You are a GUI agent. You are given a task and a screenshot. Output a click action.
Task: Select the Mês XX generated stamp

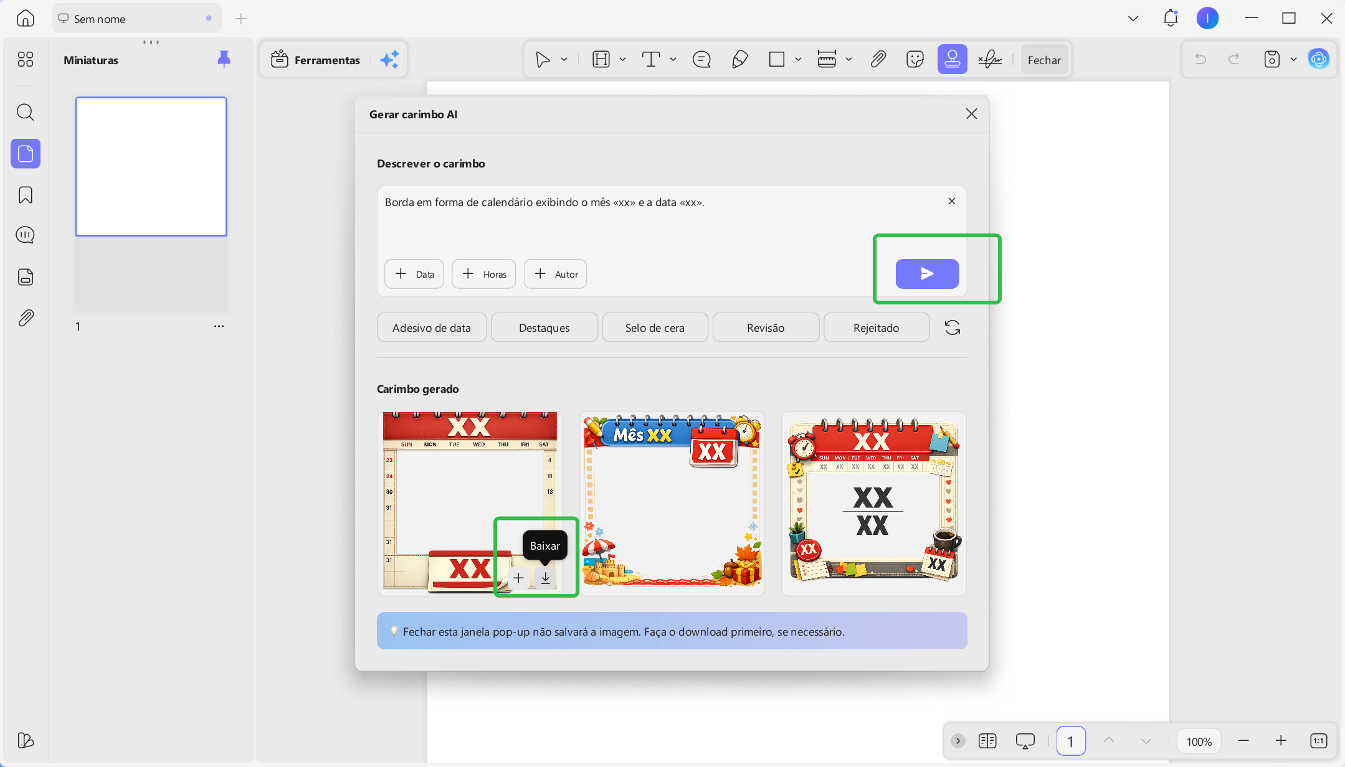pos(672,504)
